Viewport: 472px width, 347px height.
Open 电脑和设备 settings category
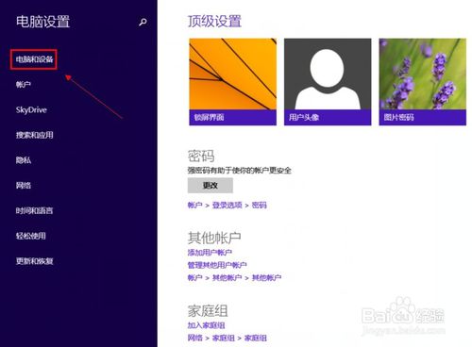[34, 59]
